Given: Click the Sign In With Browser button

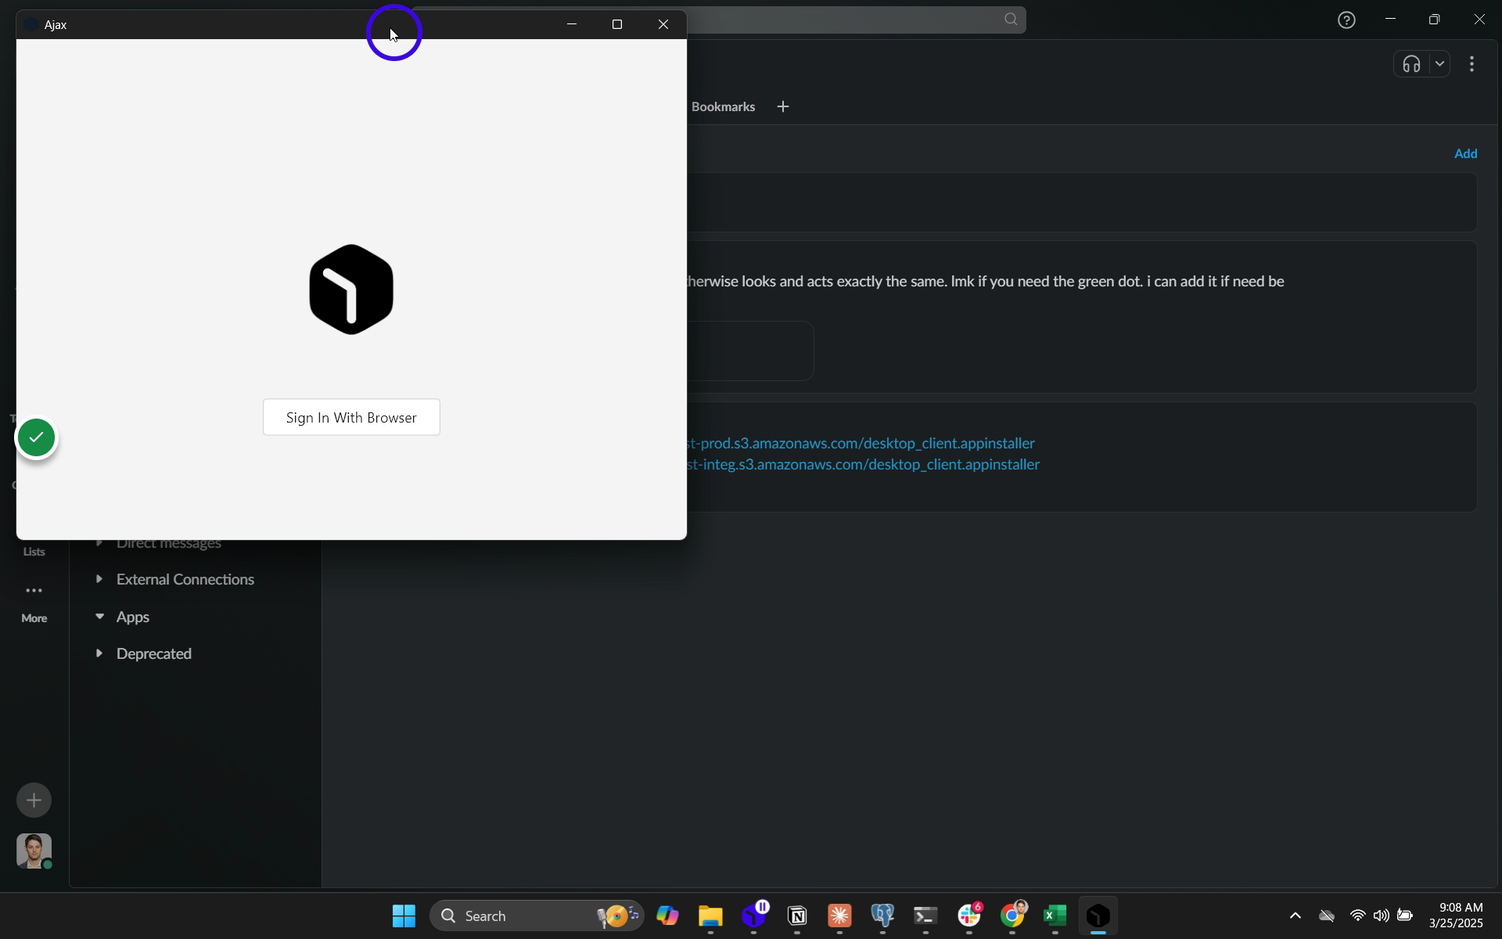Looking at the screenshot, I should 351,417.
